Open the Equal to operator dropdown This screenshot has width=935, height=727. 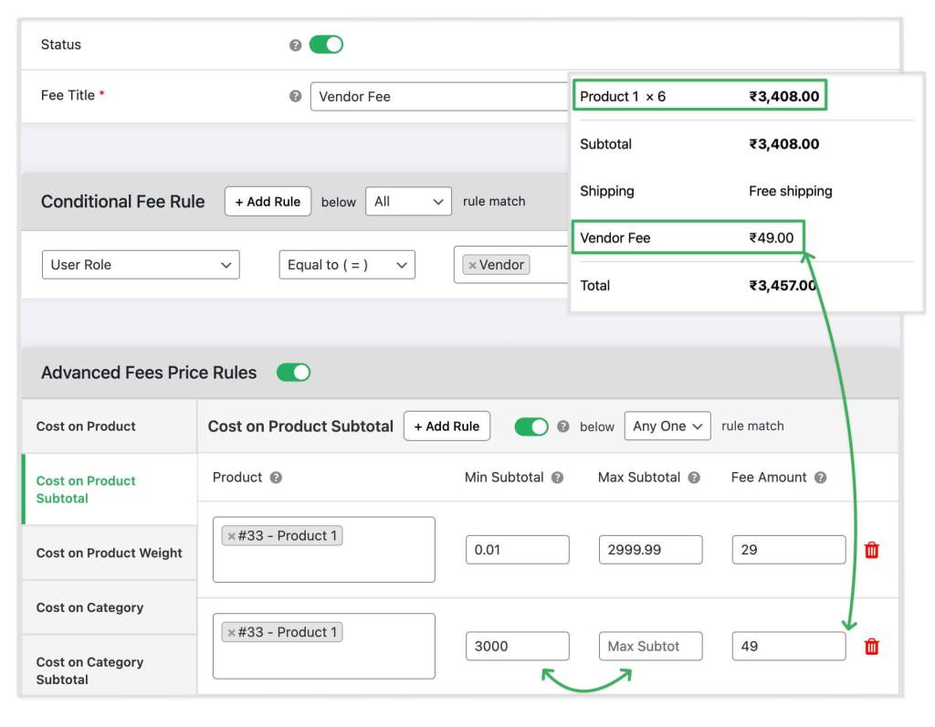[347, 265]
